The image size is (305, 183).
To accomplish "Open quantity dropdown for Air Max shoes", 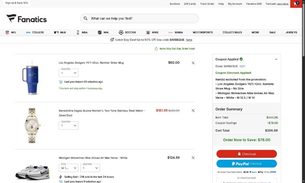I will [90, 168].
